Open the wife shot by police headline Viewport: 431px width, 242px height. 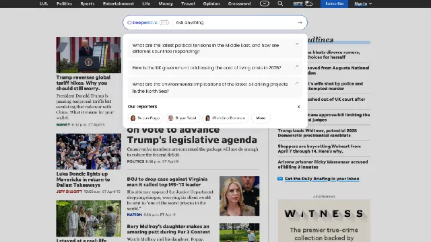(335, 86)
